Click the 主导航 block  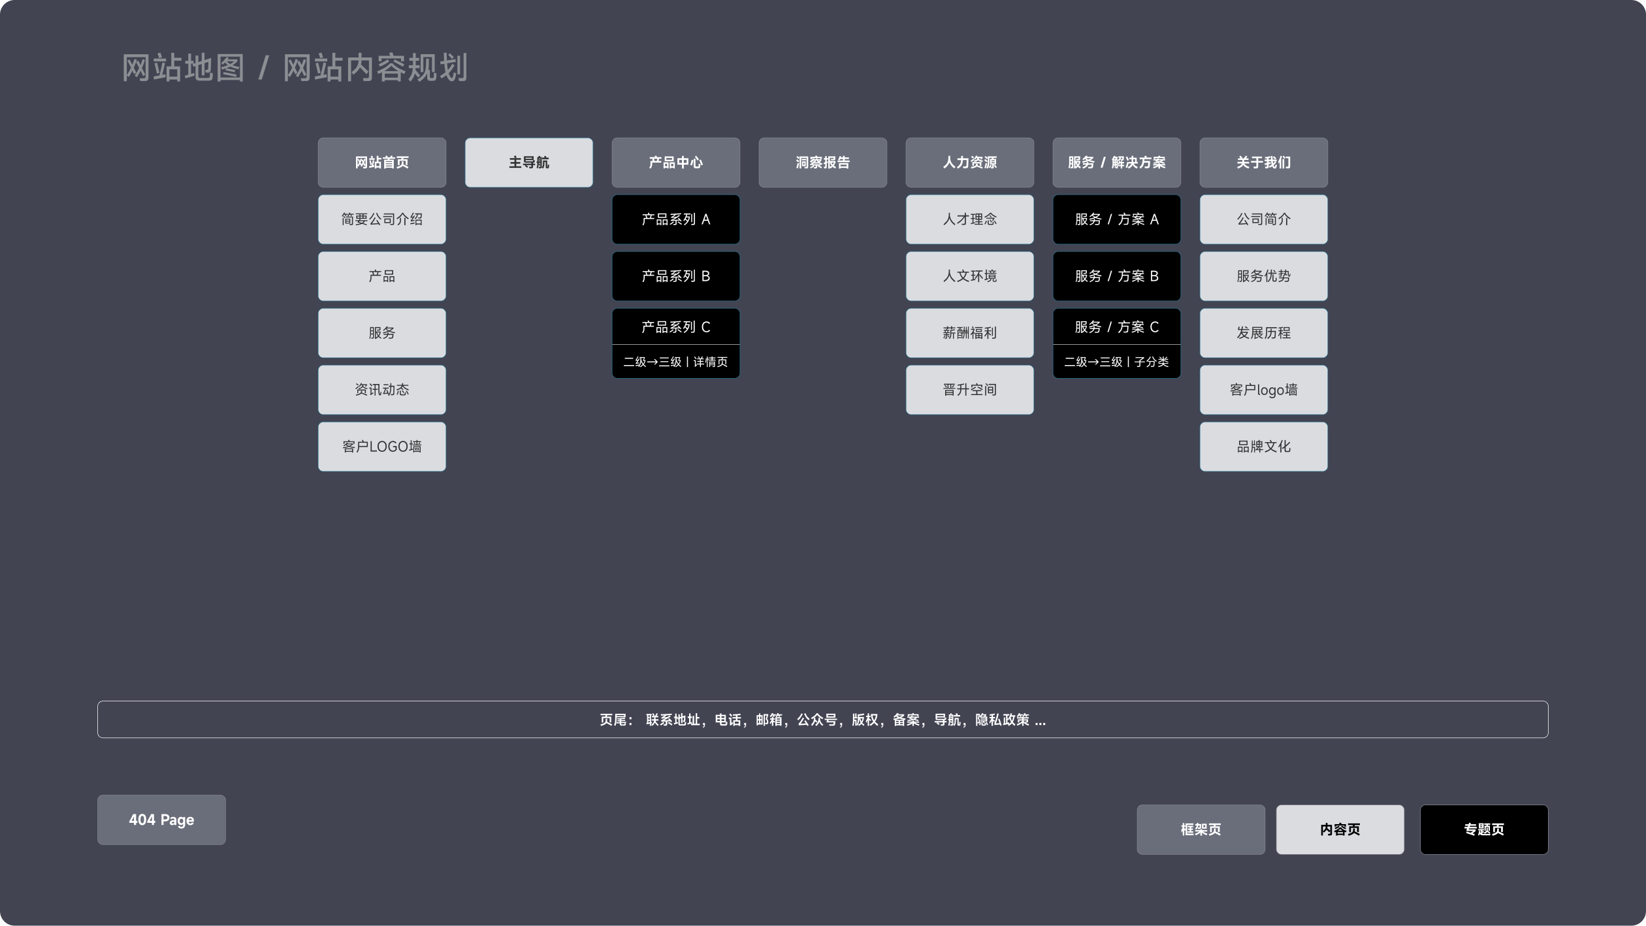pyautogui.click(x=528, y=162)
